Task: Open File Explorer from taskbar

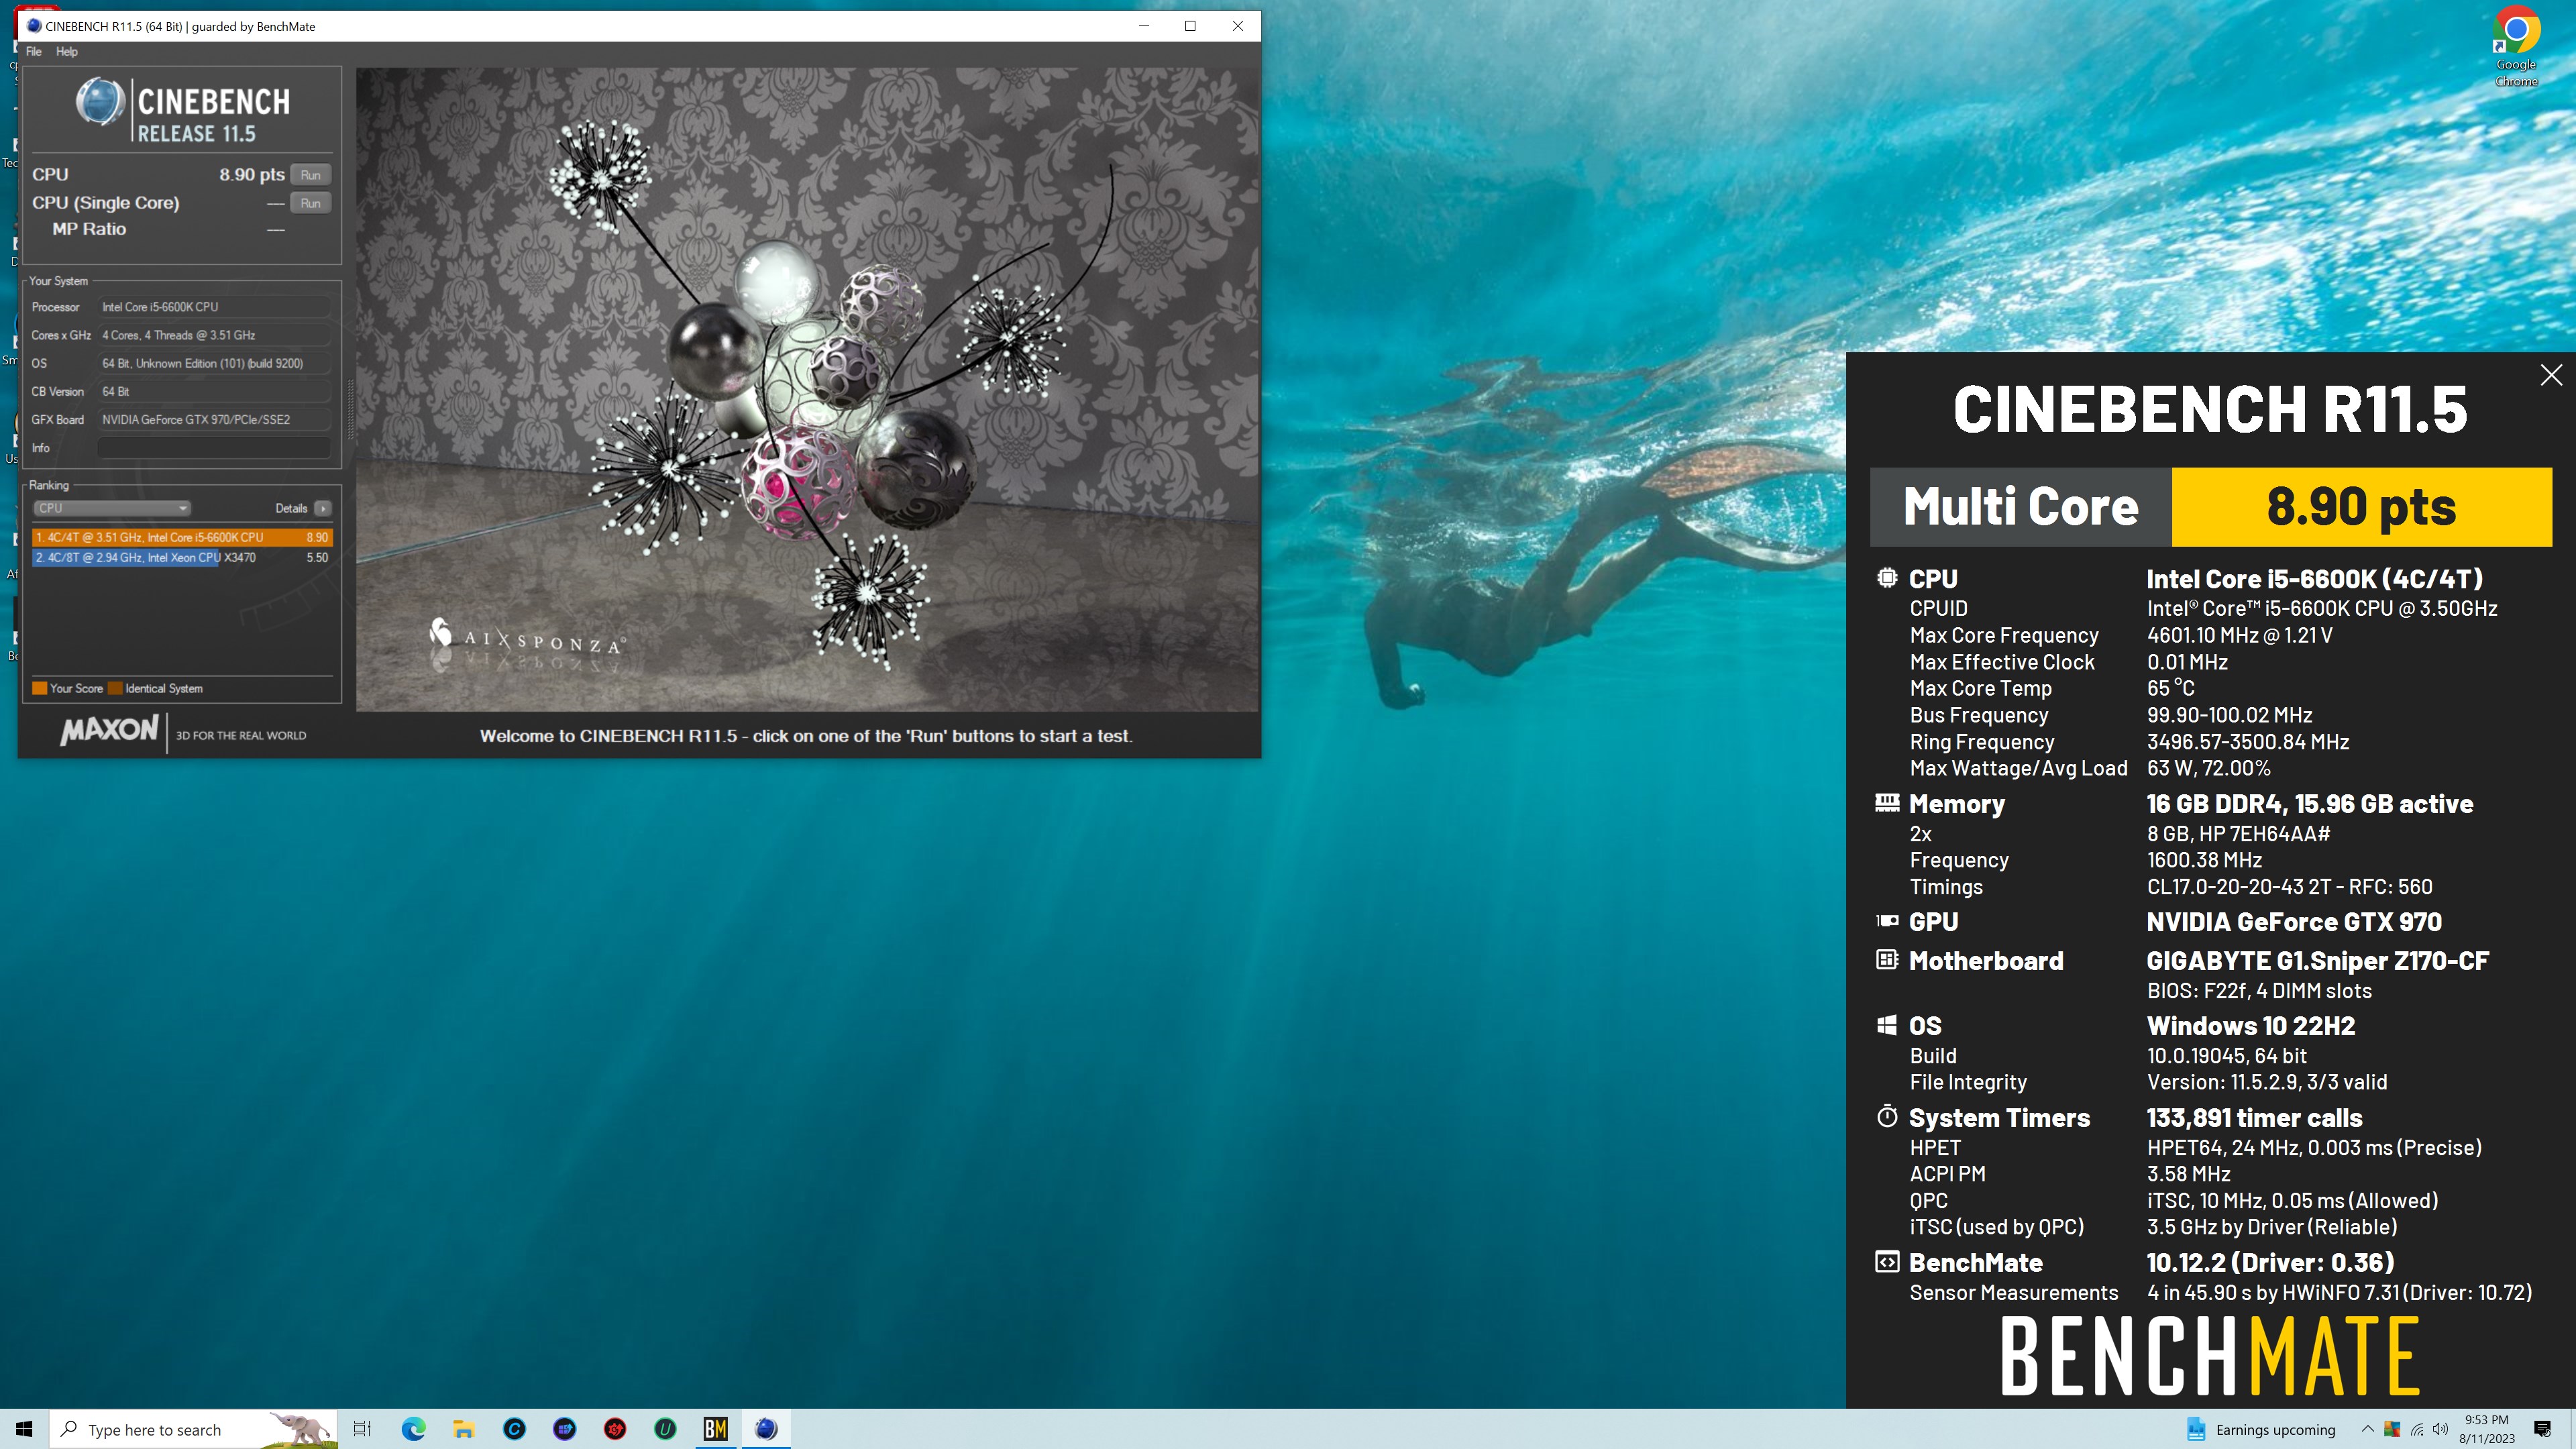Action: pyautogui.click(x=464, y=1429)
